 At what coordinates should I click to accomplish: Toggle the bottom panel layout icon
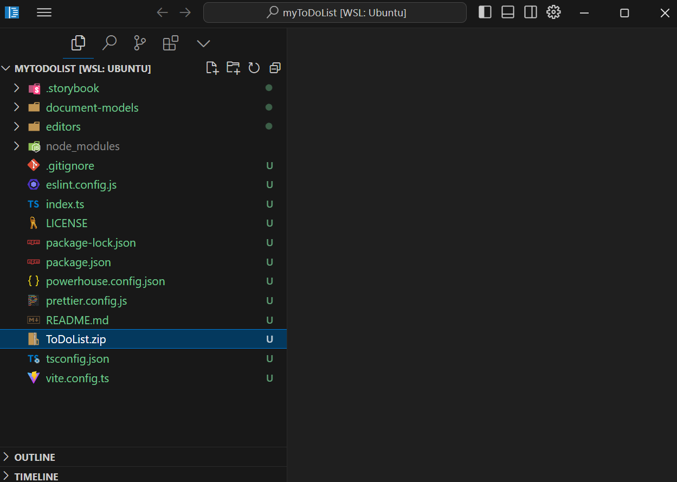point(508,12)
